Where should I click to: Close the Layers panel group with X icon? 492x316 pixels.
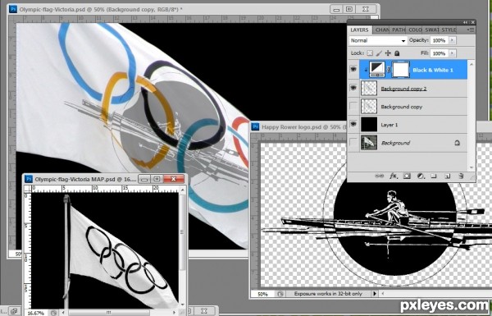coord(472,22)
